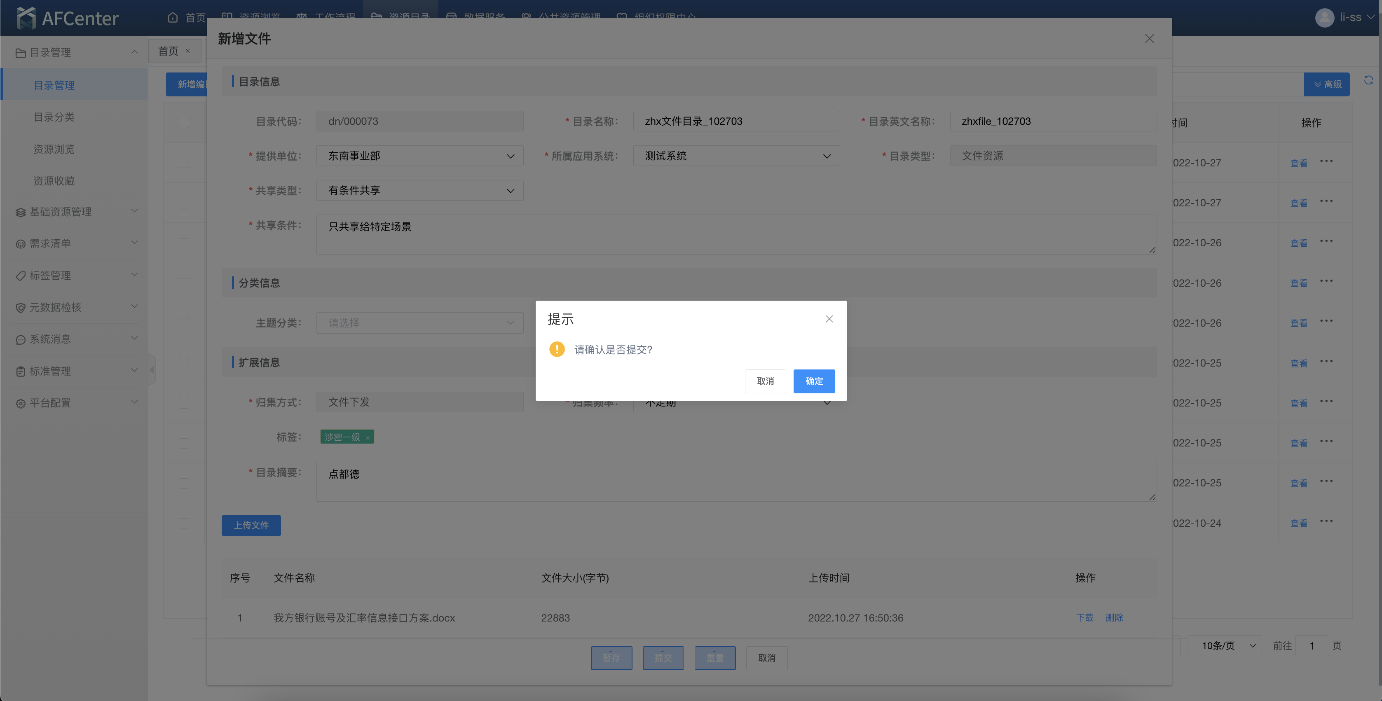
Task: Remove the 涉密一级 tag
Action: tap(368, 438)
